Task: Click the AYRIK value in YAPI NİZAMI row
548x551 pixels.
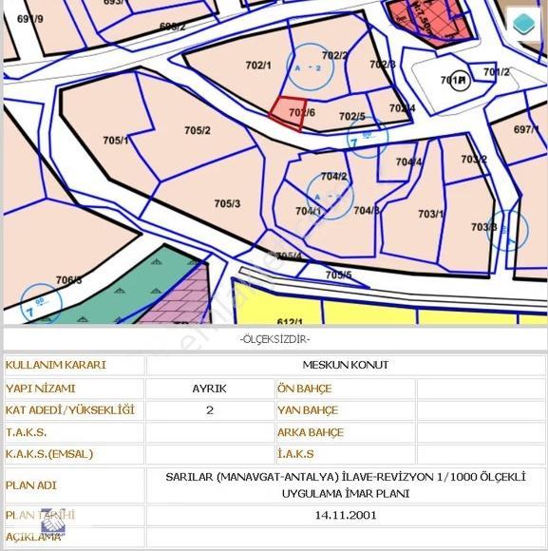Action: click(x=209, y=389)
